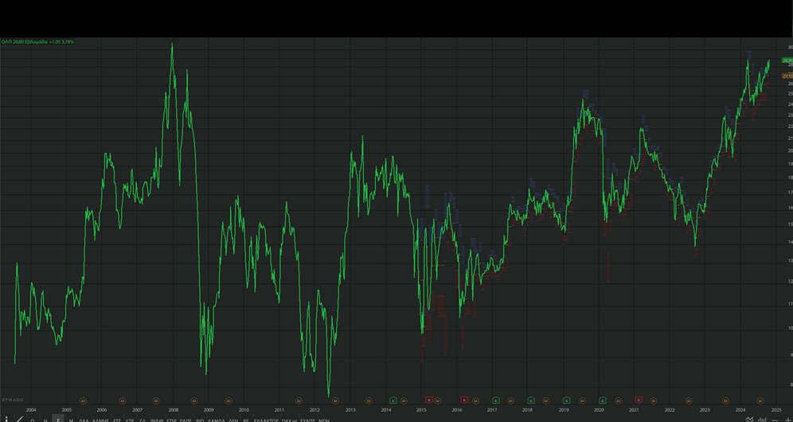Switch to the Μ monthly timeframe
The height and width of the screenshot is (422, 793).
pos(72,420)
